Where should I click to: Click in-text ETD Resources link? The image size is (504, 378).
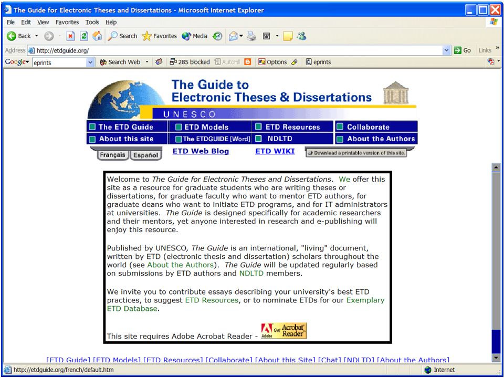pos(212,300)
